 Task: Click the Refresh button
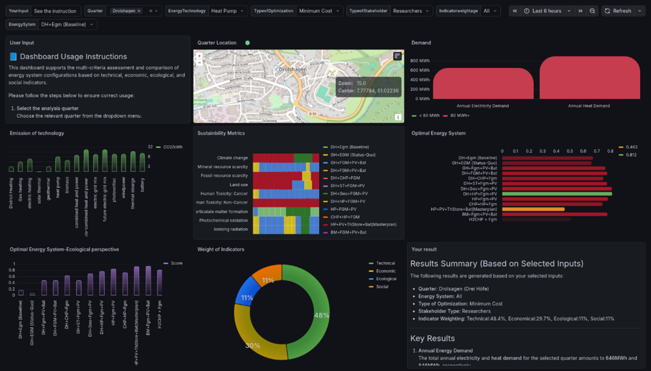(x=618, y=11)
